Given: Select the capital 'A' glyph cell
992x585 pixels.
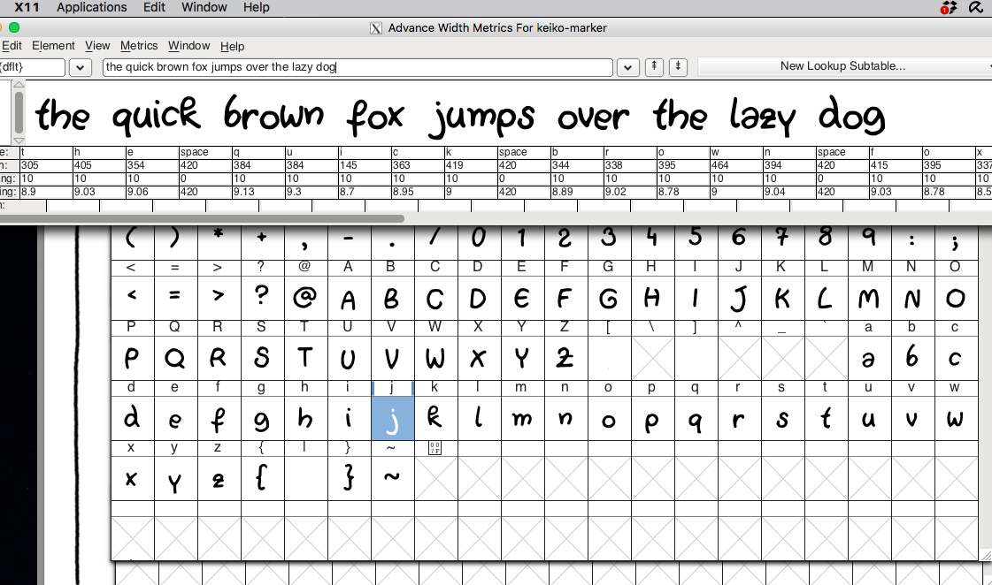Looking at the screenshot, I should 349,298.
